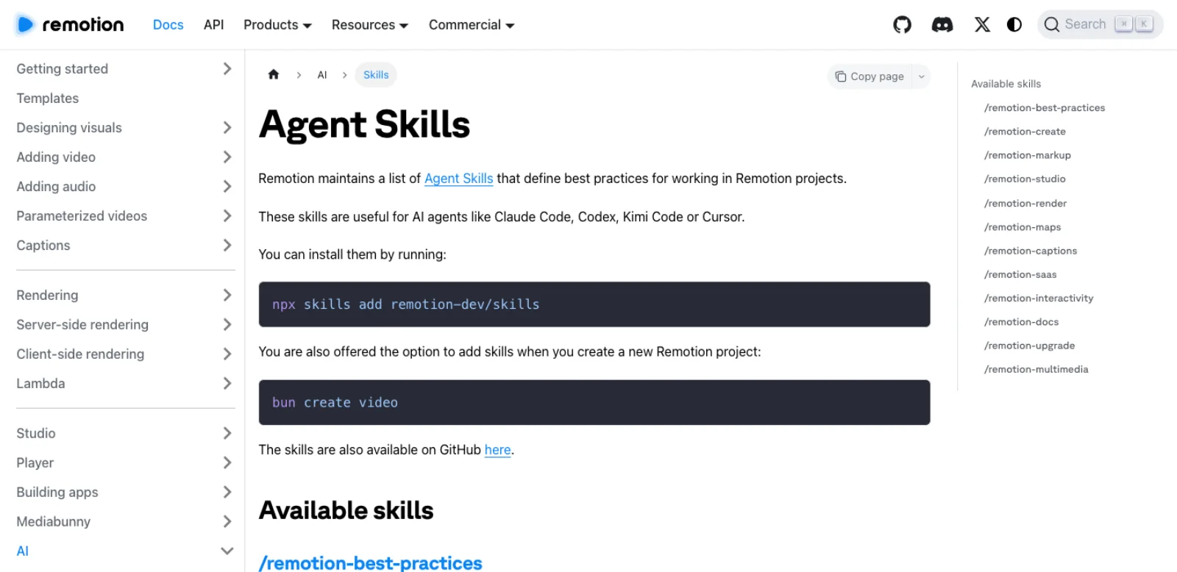Expand the Adding audio chevron
Screen dimensions: 1177x572
click(227, 186)
